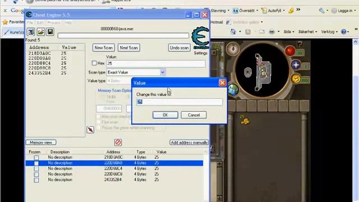The width and height of the screenshot is (359, 202).
Task: Click the yellow highlighter icon in Google toolbar
Action: pos(291,11)
